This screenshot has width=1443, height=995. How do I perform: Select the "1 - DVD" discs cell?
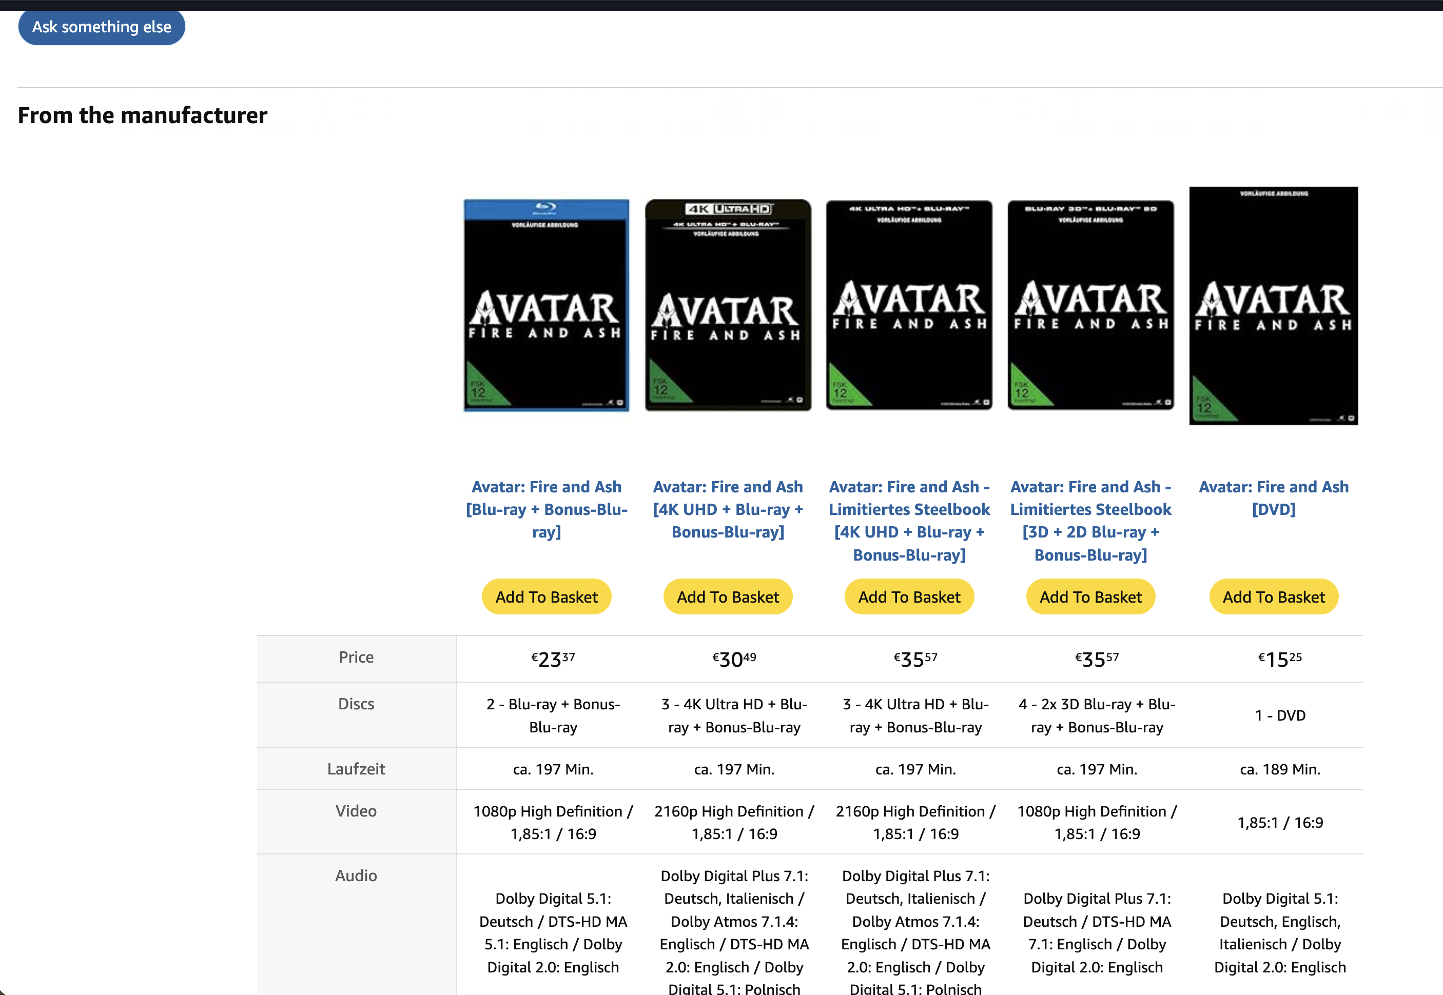(x=1280, y=715)
